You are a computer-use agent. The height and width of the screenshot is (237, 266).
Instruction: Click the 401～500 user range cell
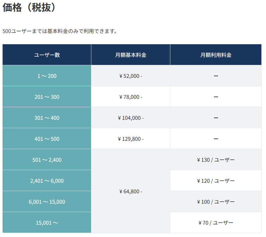47,139
